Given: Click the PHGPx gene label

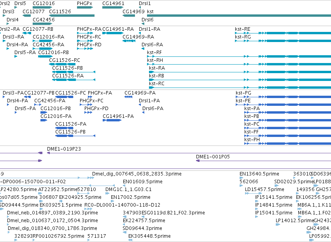Looking at the screenshot, I should 84,4.
